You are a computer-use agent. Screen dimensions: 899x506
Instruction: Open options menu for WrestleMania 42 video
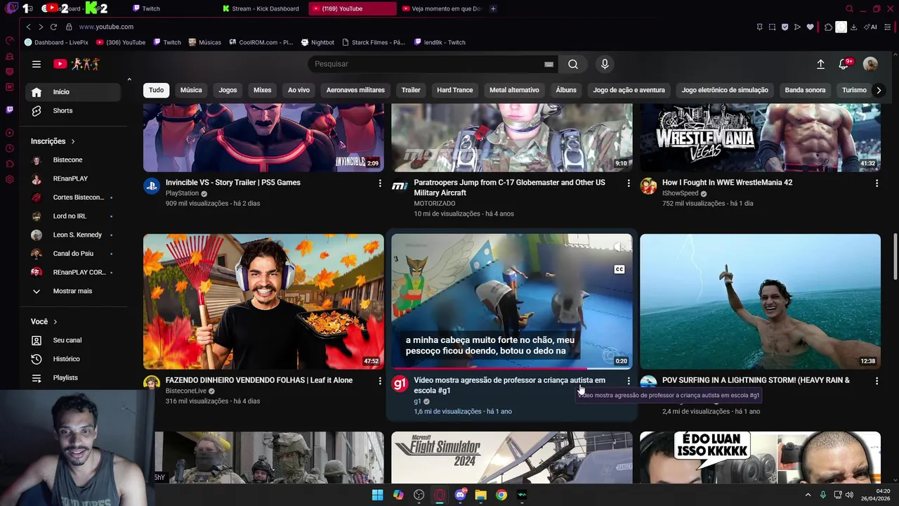[877, 183]
